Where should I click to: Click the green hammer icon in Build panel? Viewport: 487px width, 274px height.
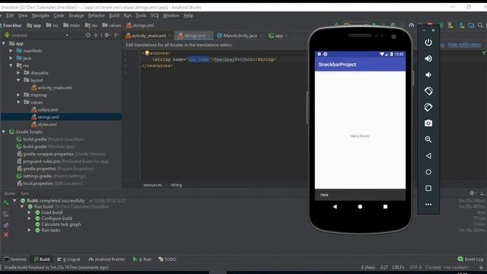[6, 202]
